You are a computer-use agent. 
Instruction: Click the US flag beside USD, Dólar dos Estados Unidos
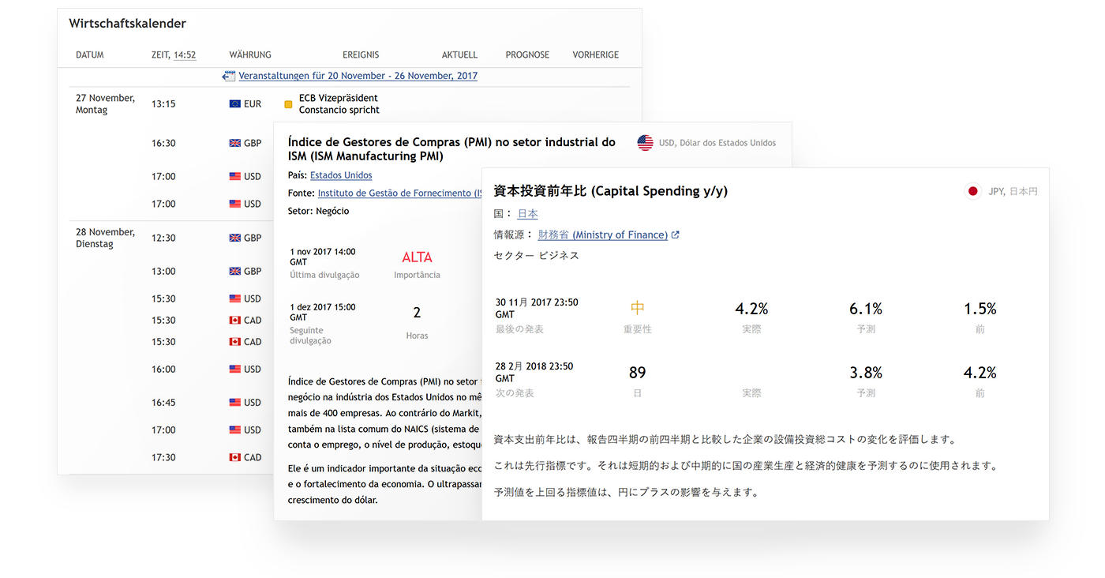[645, 142]
